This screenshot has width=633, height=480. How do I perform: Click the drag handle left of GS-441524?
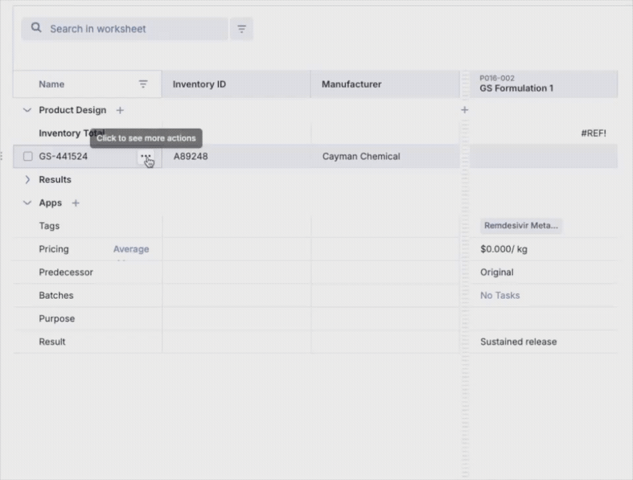coord(2,156)
